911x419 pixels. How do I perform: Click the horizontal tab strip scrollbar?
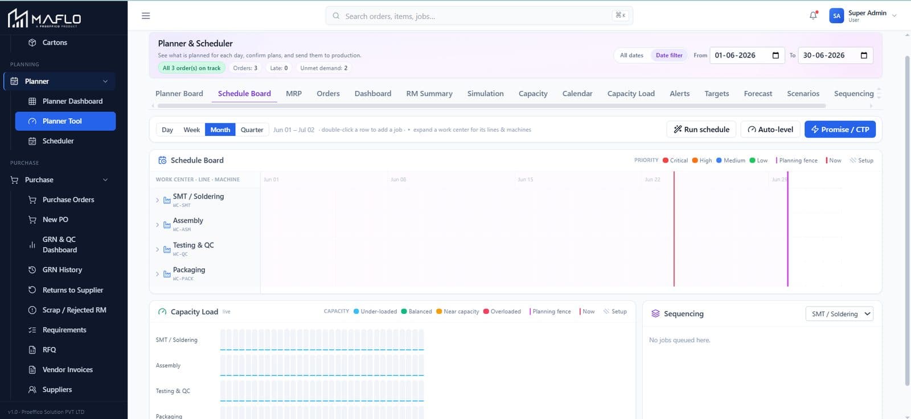(491, 106)
